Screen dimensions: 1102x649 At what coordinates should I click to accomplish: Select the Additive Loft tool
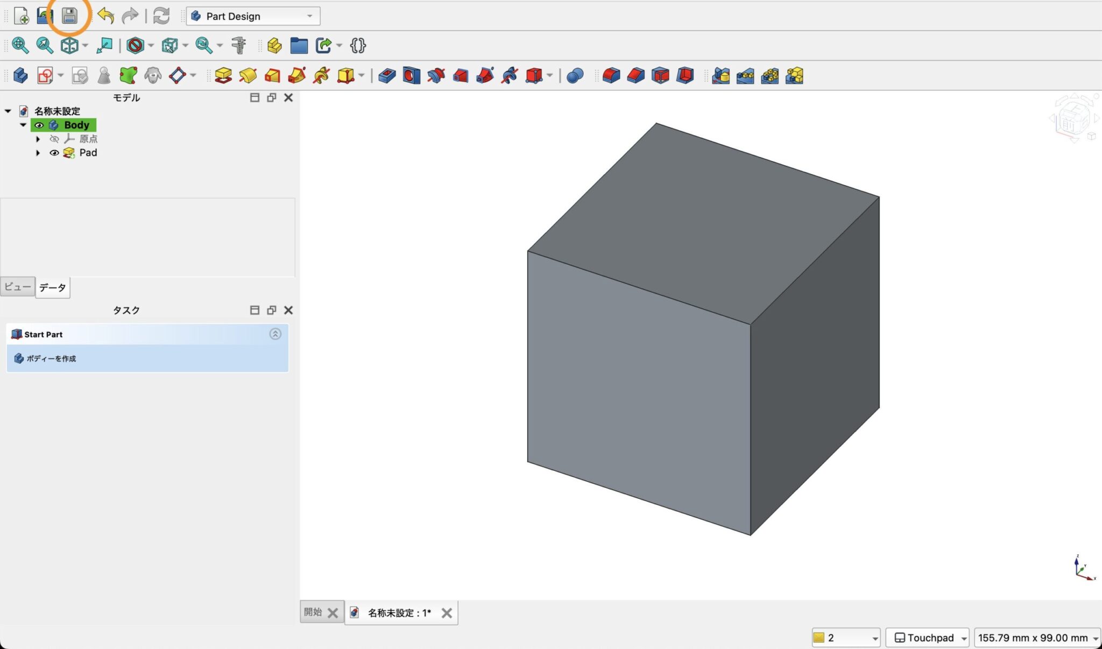tap(272, 75)
